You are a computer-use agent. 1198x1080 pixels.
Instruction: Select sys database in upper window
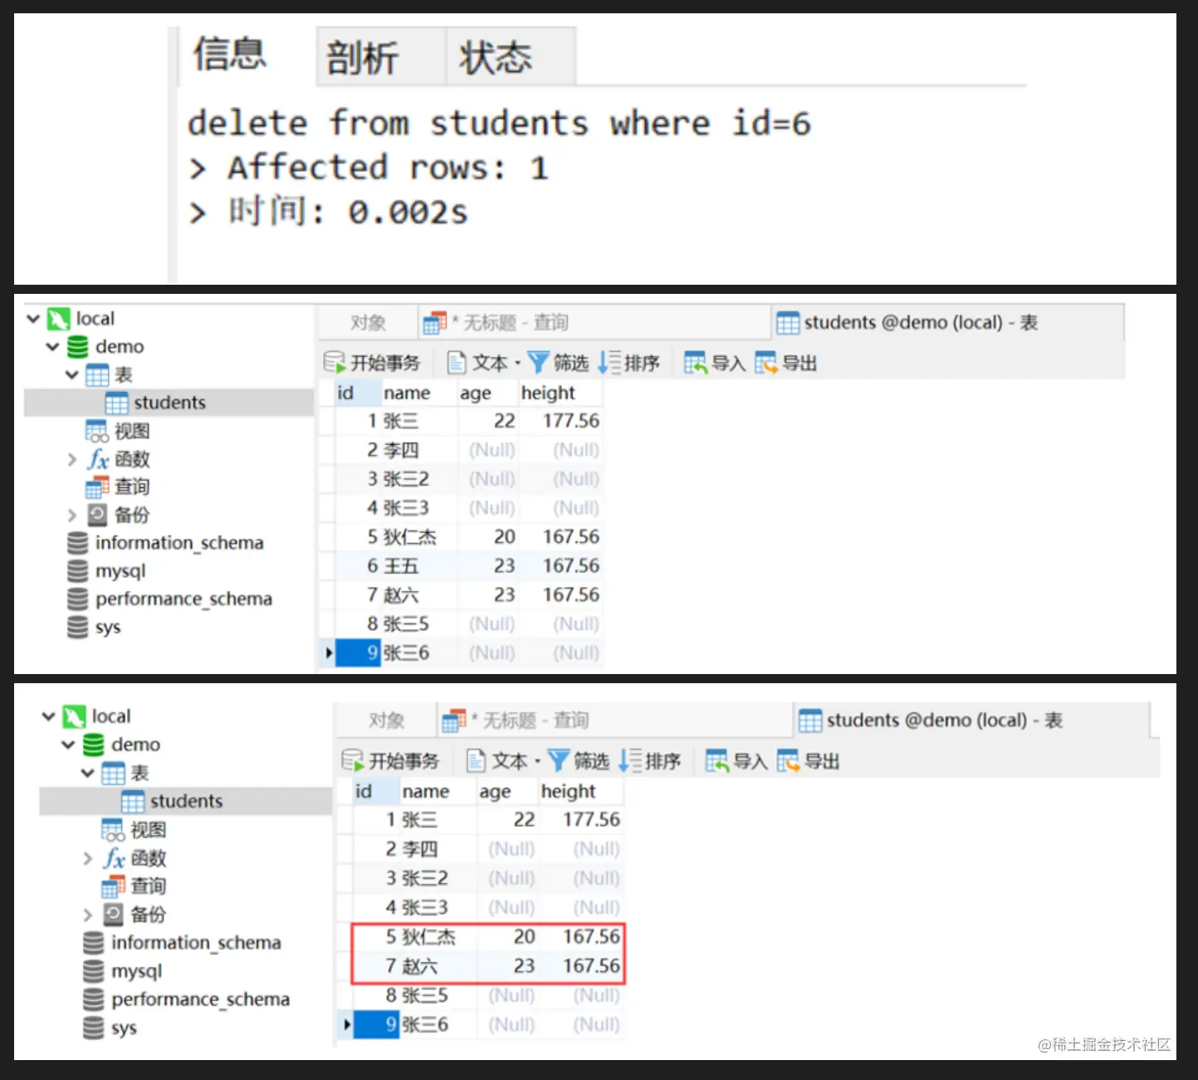[x=94, y=627]
